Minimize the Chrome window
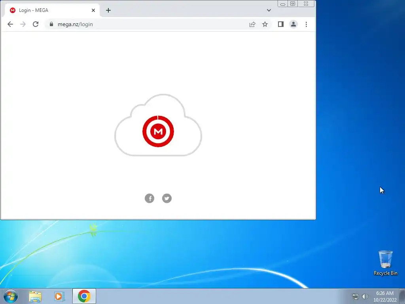This screenshot has height=304, width=405. pyautogui.click(x=283, y=4)
